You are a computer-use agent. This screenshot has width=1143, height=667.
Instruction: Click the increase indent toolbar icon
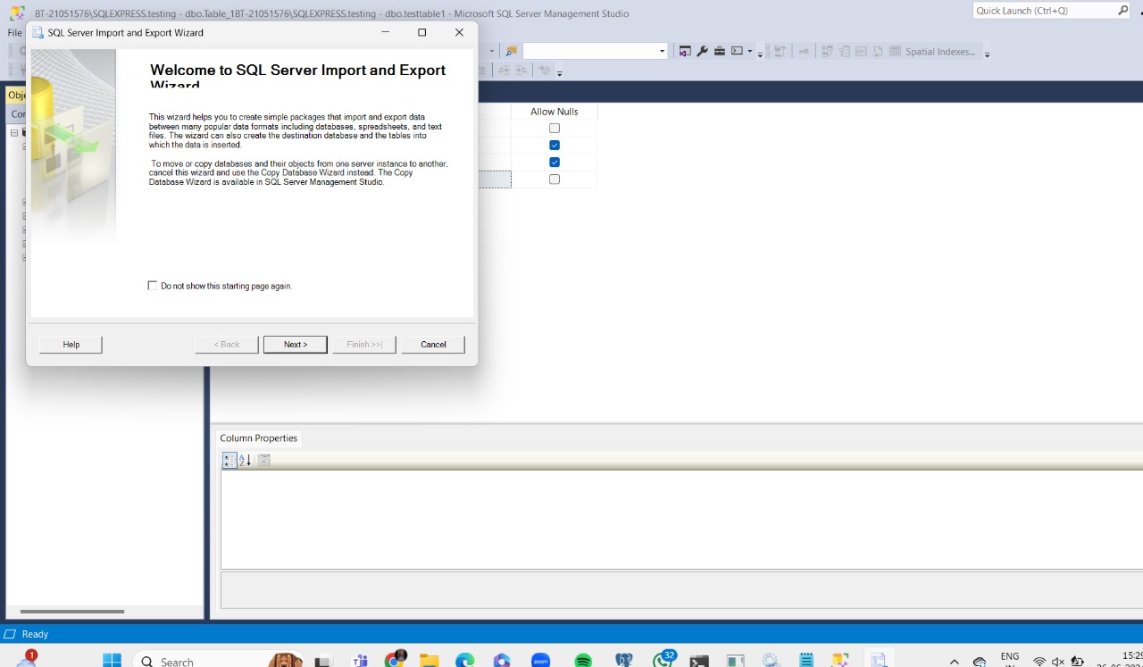click(521, 70)
